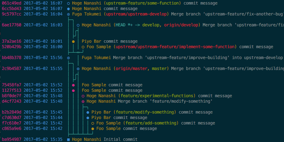Select the merge commit node for 9c5797cc
This screenshot has width=284, height=142.
point(68,14)
